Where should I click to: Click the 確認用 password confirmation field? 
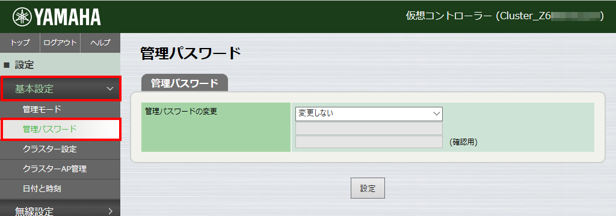click(369, 142)
